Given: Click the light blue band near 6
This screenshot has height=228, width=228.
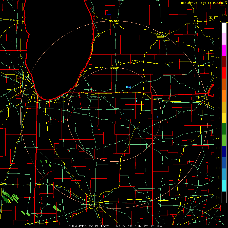Looking at the screenshot, I should tap(224, 174).
